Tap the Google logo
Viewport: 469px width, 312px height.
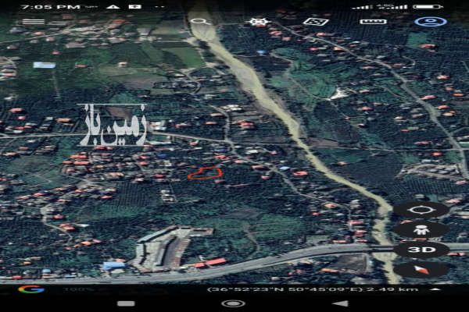click(31, 289)
